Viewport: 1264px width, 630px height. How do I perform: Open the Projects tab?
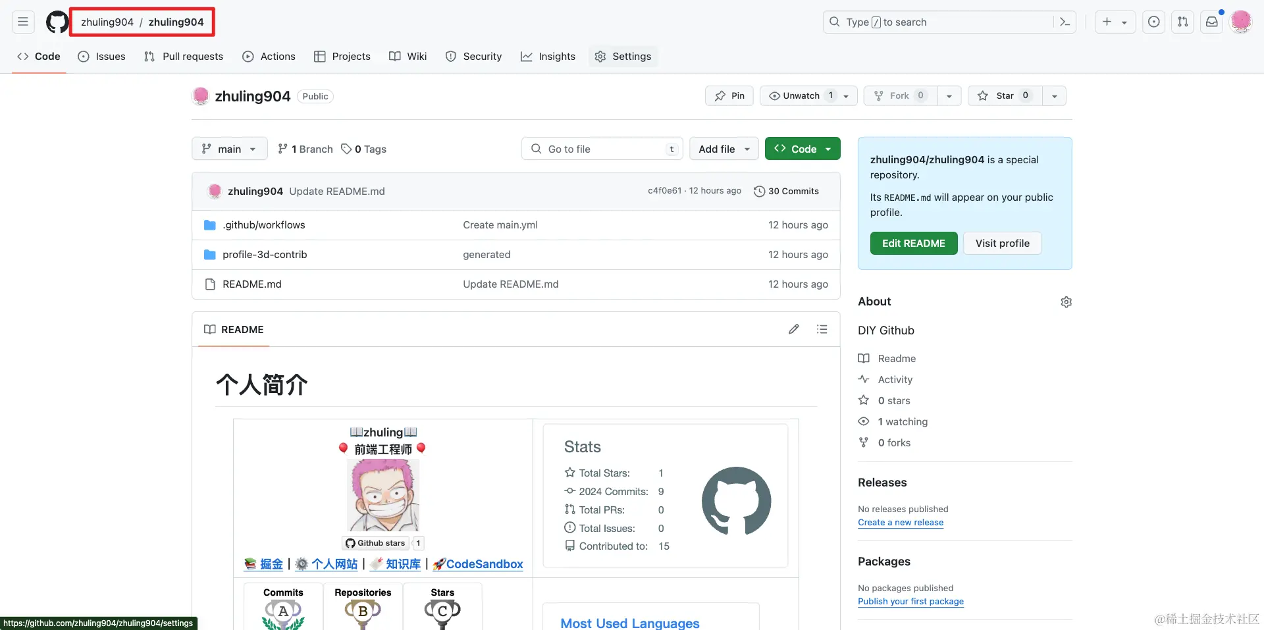pyautogui.click(x=342, y=57)
